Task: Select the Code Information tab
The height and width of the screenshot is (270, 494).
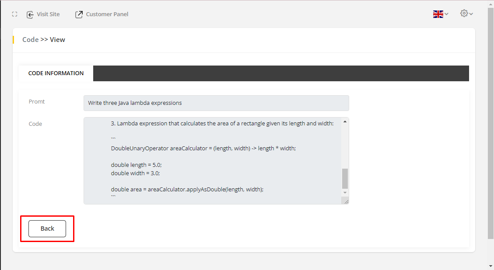Action: click(x=56, y=73)
